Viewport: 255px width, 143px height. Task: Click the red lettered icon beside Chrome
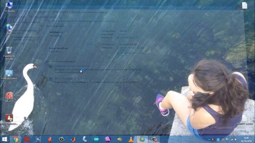click(x=27, y=139)
